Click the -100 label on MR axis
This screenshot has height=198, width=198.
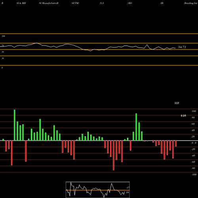[x=194, y=175]
